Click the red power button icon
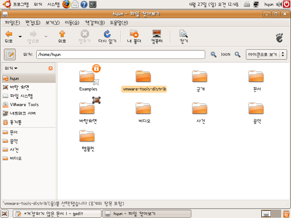This screenshot has width=291, height=218. (287, 4)
